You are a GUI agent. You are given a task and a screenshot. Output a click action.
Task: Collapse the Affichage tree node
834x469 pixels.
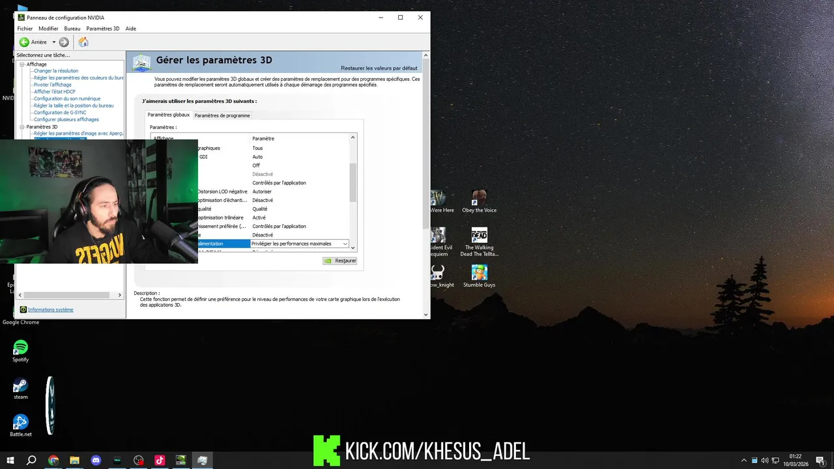(22, 64)
